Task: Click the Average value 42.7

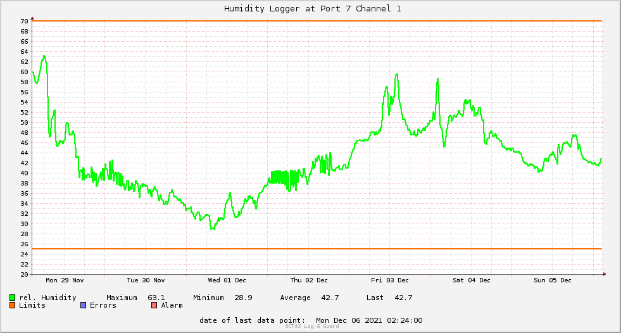Action: coord(330,298)
